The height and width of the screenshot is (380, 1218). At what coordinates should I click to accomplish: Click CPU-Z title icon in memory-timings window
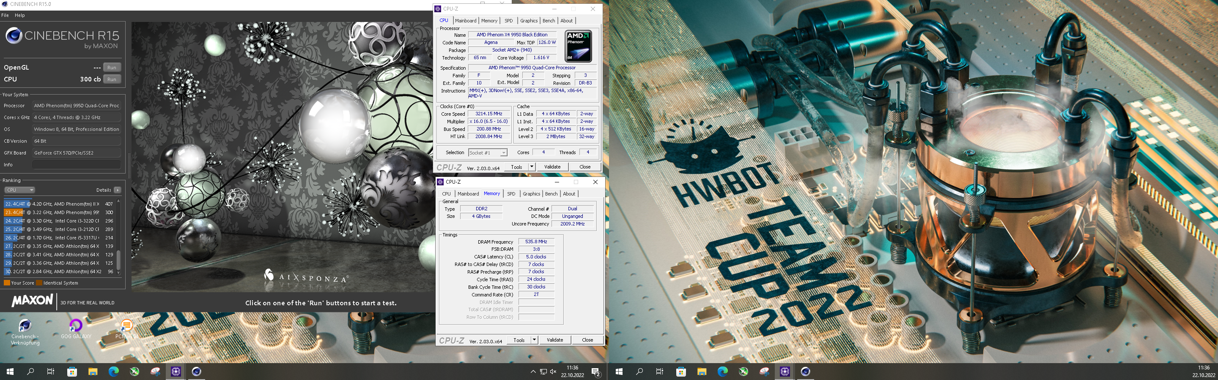pyautogui.click(x=440, y=182)
